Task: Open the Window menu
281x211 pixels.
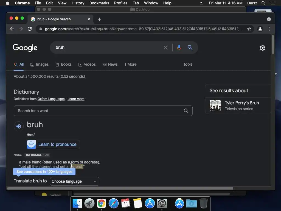Action: tap(151, 3)
